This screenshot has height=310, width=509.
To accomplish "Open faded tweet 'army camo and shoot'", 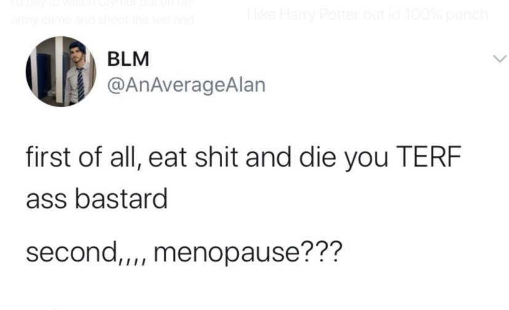I will click(x=103, y=20).
